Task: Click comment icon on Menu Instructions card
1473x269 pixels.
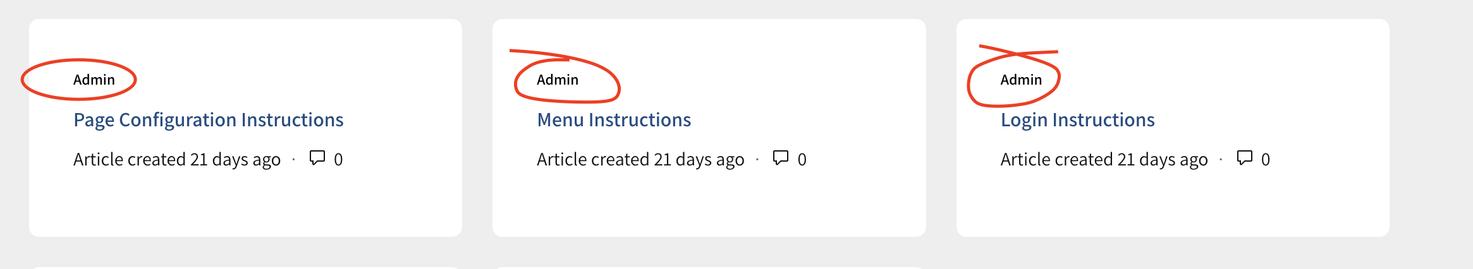Action: pos(781,158)
